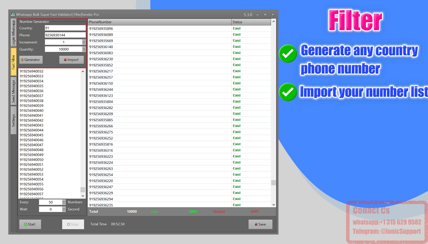Click the PhoneNumber column header
428x244 pixels.
160,22
